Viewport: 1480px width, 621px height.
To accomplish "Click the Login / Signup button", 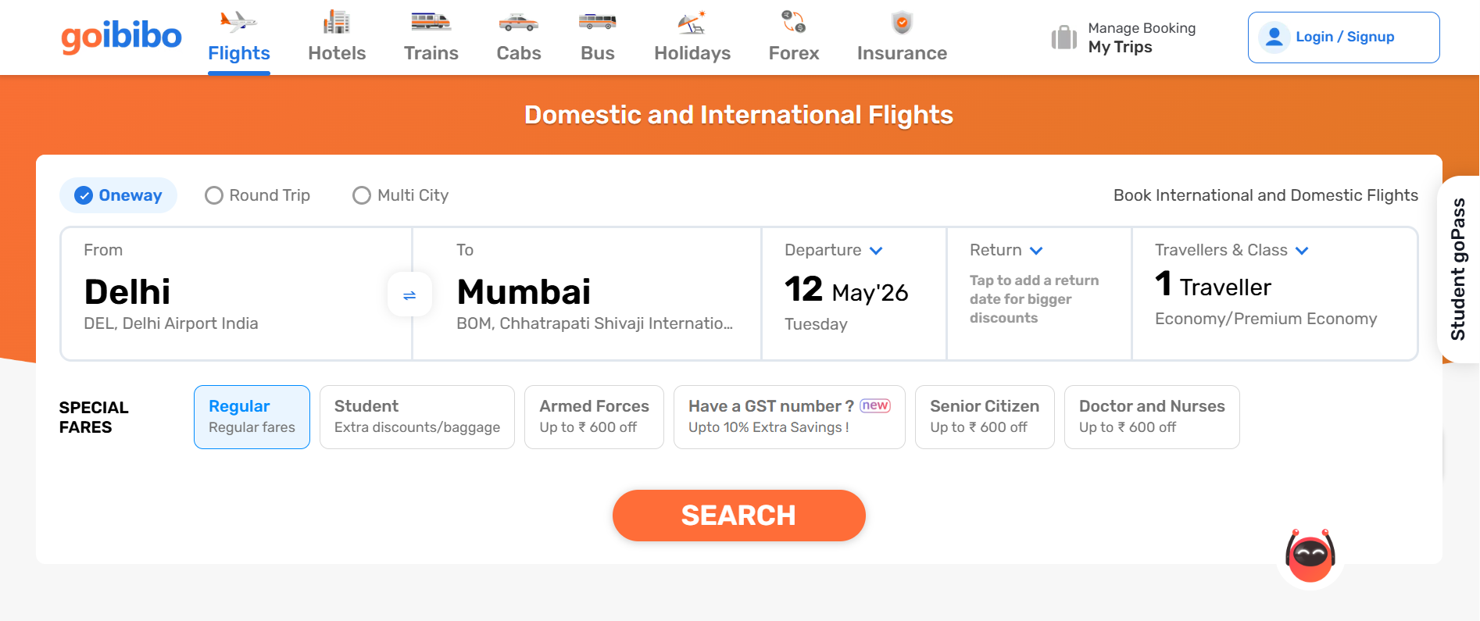I will click(x=1344, y=37).
